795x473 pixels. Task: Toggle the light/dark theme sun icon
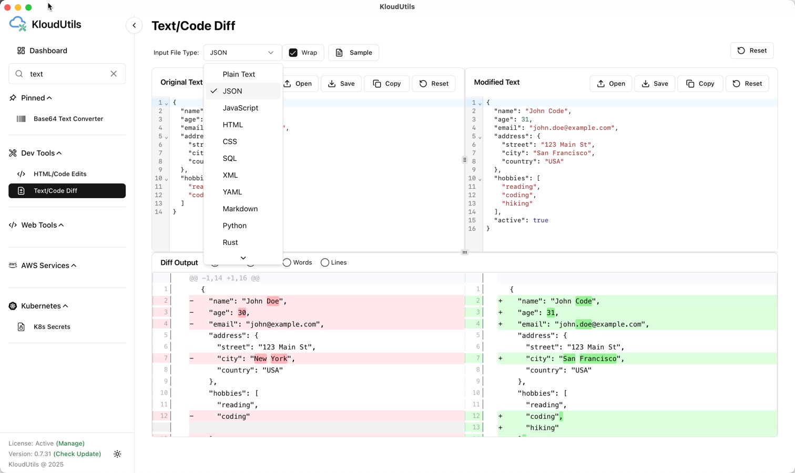pos(117,454)
